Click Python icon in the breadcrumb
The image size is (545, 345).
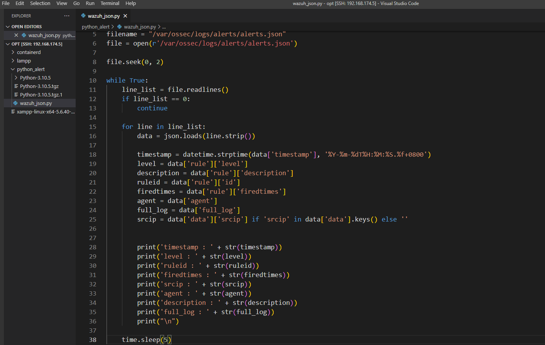click(120, 27)
